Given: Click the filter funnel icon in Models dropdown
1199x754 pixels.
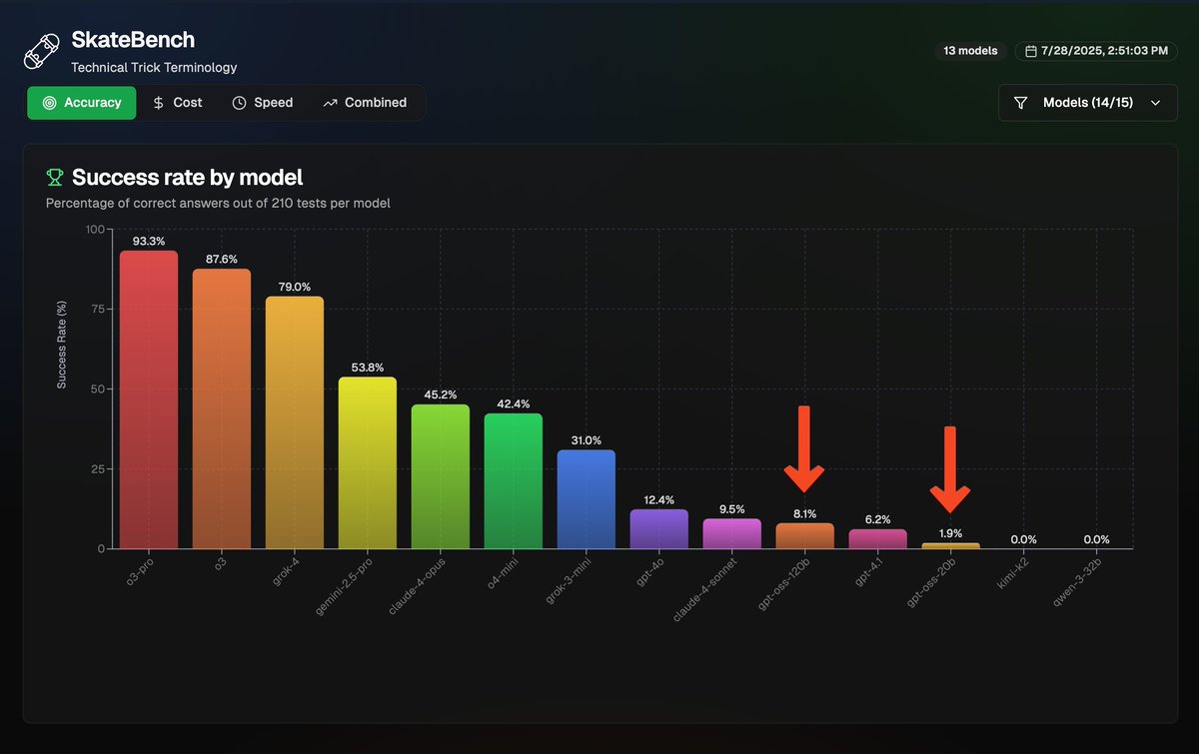Looking at the screenshot, I should (x=1021, y=103).
